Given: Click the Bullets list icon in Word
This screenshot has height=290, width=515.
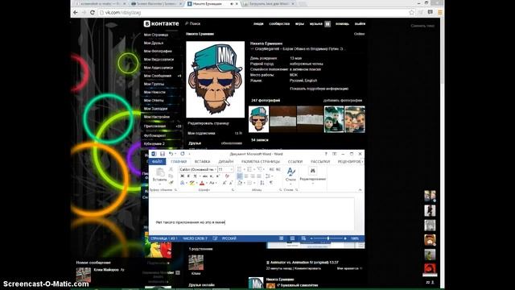Looking at the screenshot, I should pos(239,169).
